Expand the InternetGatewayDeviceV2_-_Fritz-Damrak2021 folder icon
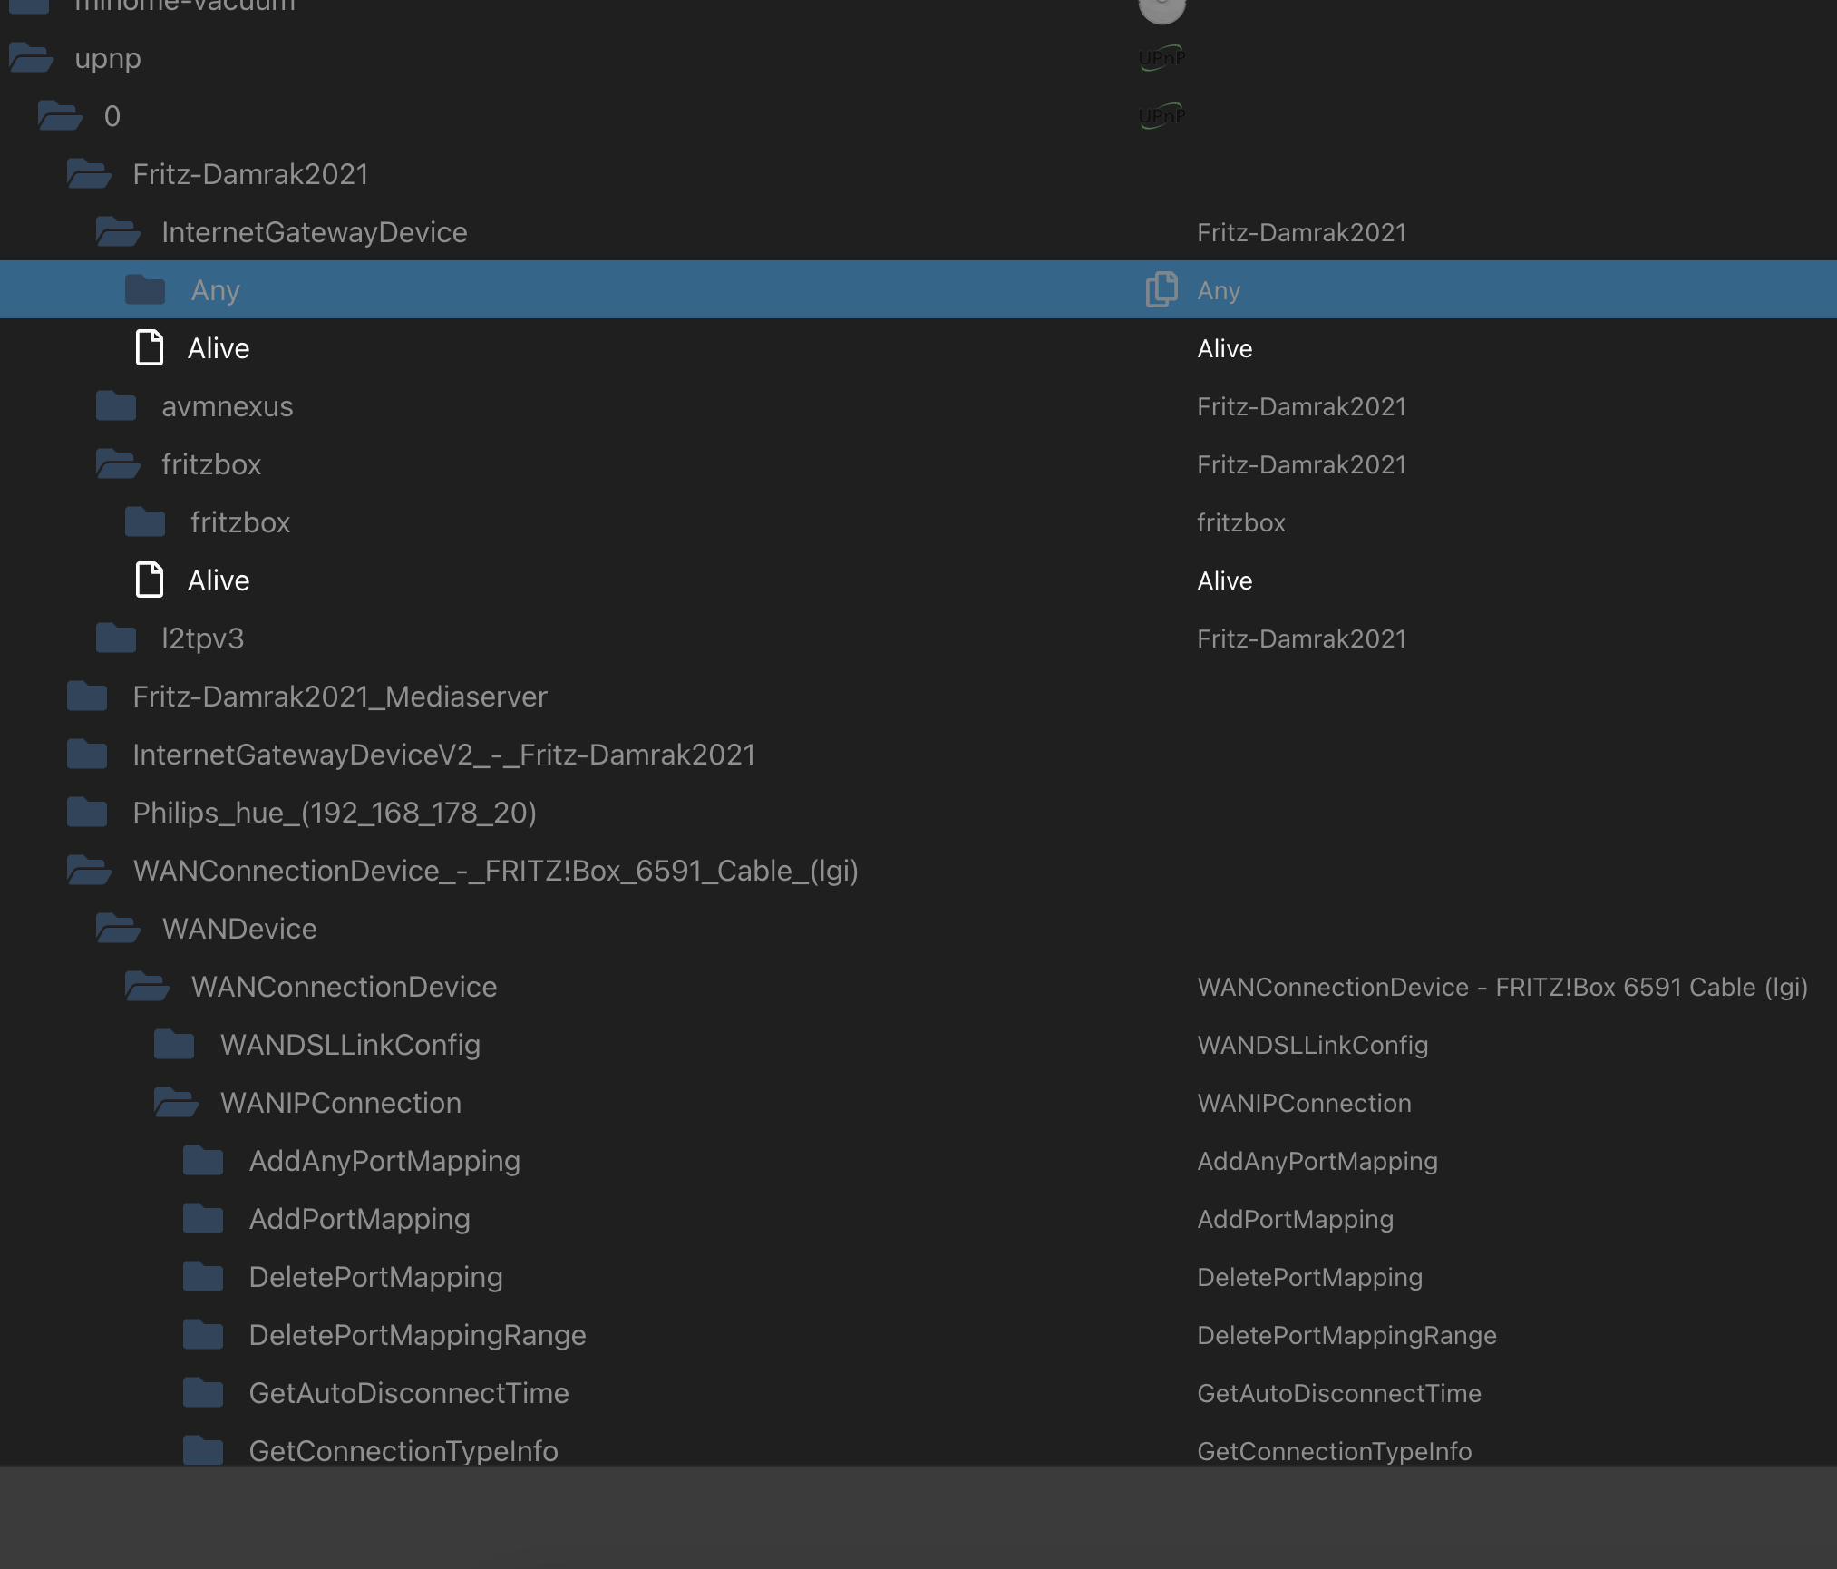This screenshot has width=1837, height=1569. (87, 755)
